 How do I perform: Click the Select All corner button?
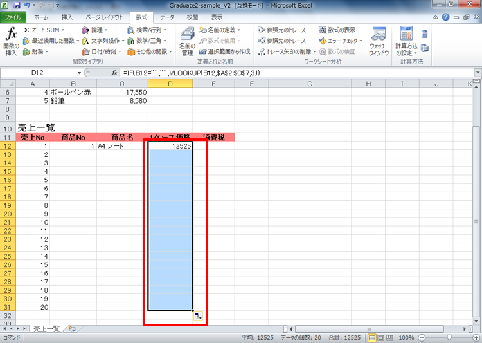[8, 84]
